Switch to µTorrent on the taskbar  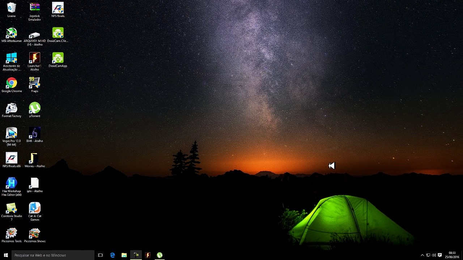160,255
